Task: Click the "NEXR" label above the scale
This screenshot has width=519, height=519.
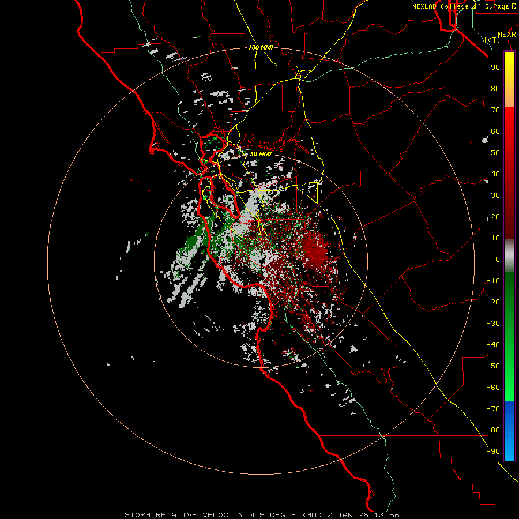Action: point(507,35)
